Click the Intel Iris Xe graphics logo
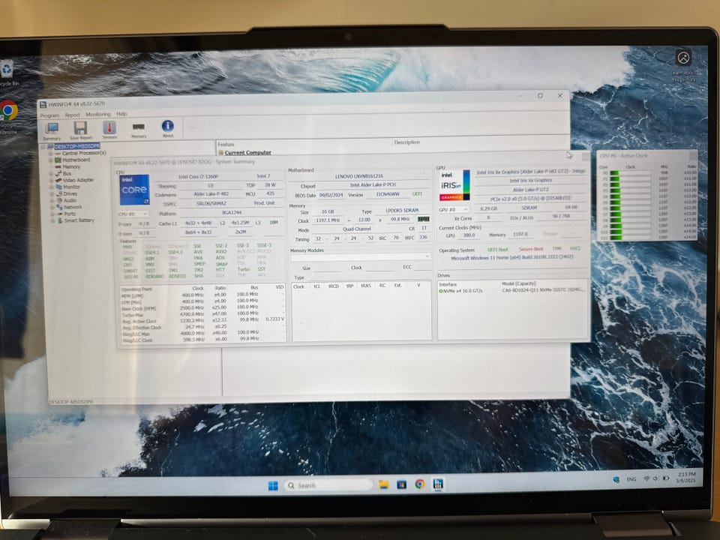 (x=454, y=185)
